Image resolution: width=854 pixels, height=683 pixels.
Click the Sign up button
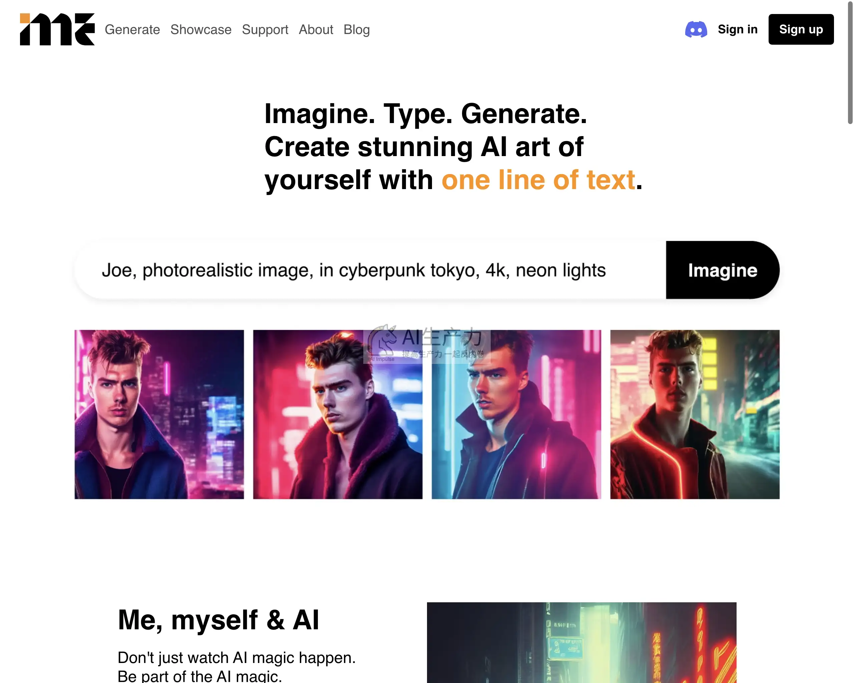click(801, 29)
